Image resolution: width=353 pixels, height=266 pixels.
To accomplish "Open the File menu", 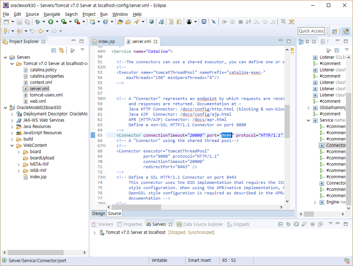I will tap(6, 14).
